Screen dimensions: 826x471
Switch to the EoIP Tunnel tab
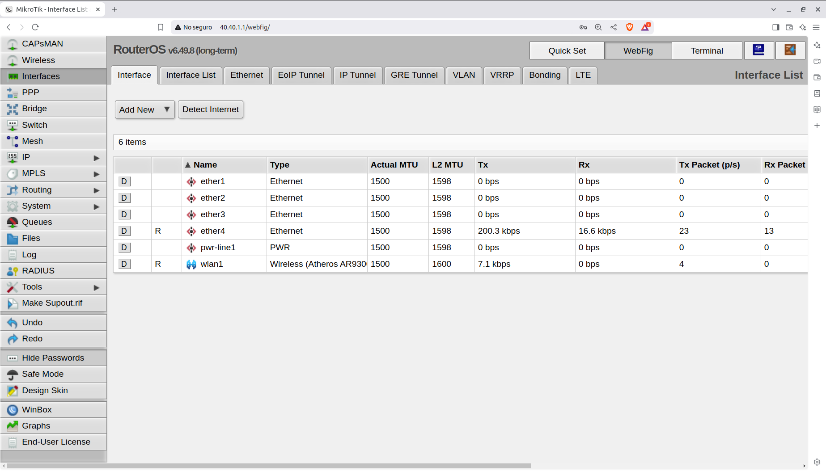(x=301, y=75)
